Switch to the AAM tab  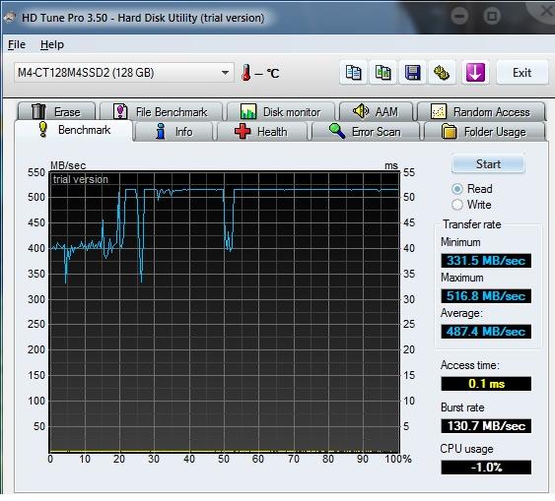point(376,111)
